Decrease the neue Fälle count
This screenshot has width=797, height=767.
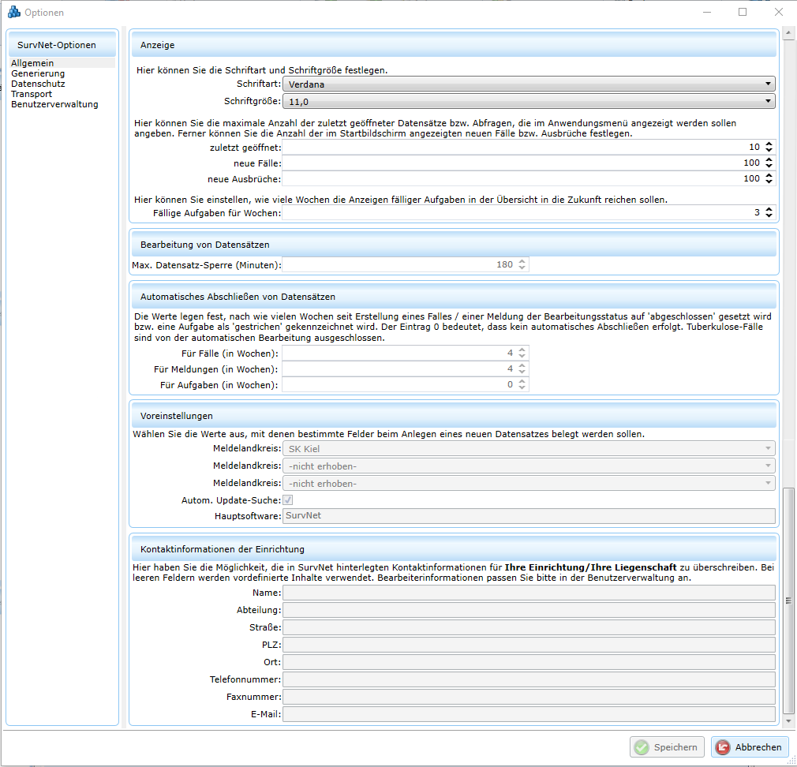pos(769,166)
